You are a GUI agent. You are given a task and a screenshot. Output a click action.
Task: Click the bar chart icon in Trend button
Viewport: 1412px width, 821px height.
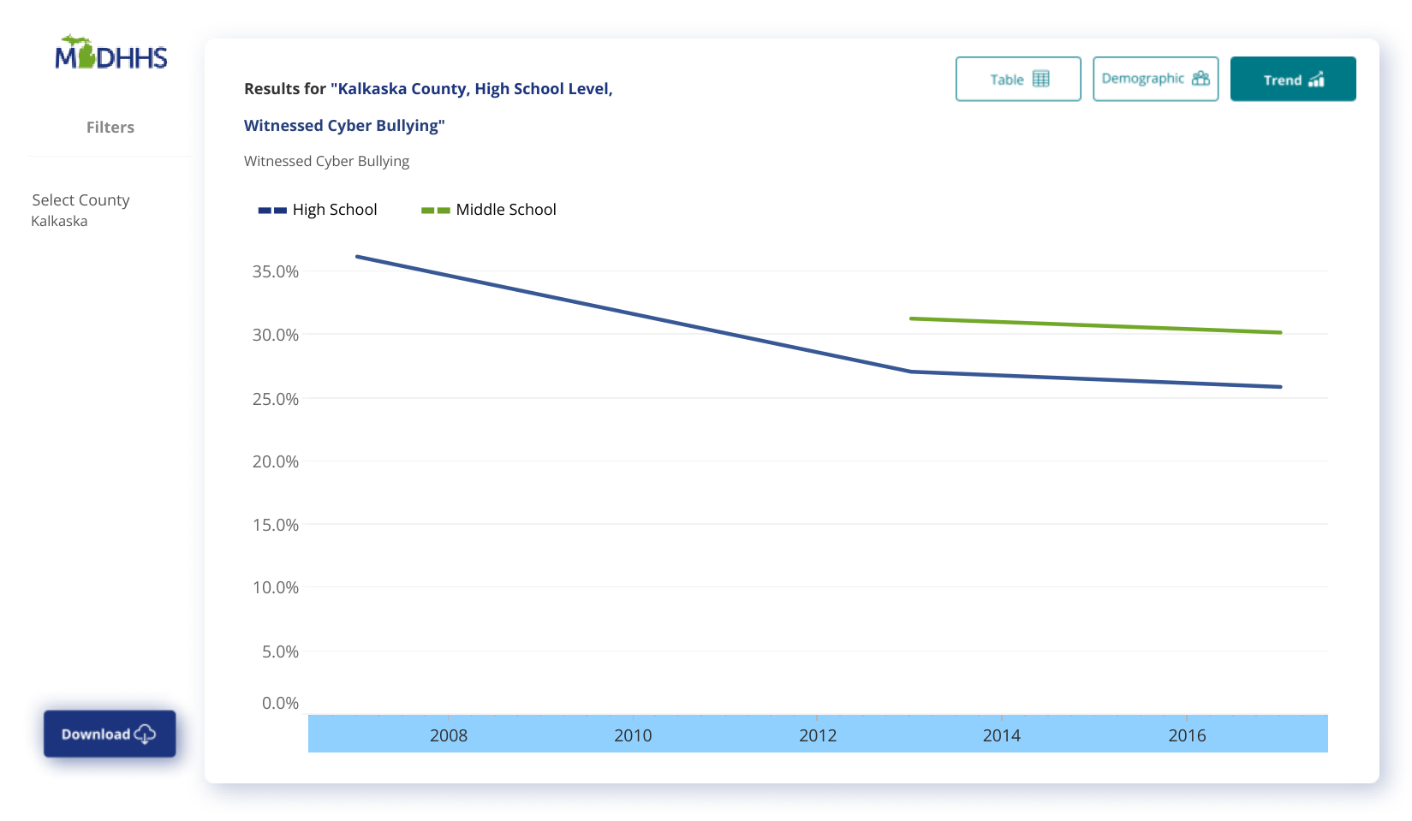pos(1316,80)
